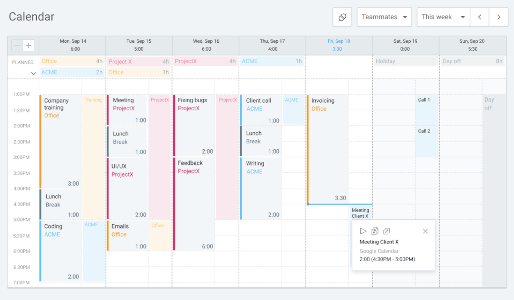
Task: Click planned ACME 2h bar on Monday
Action: (72, 72)
